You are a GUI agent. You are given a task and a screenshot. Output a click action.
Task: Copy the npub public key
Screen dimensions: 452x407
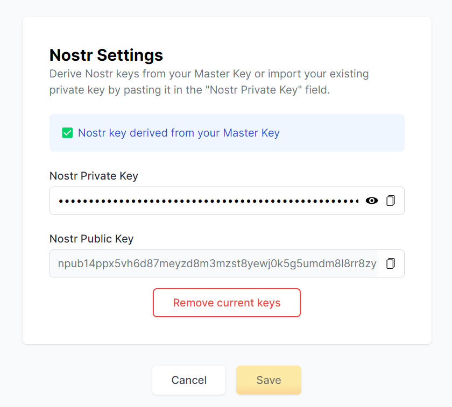tap(391, 263)
